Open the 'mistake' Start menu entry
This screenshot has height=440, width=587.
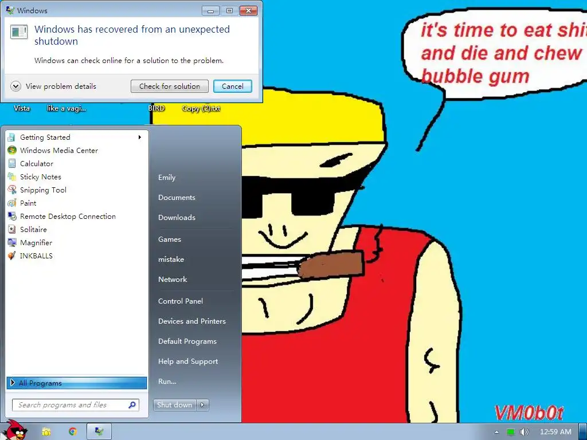pos(171,260)
